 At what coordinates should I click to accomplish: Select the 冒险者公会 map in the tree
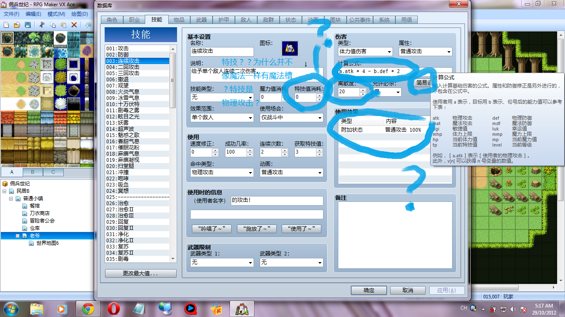(42, 220)
